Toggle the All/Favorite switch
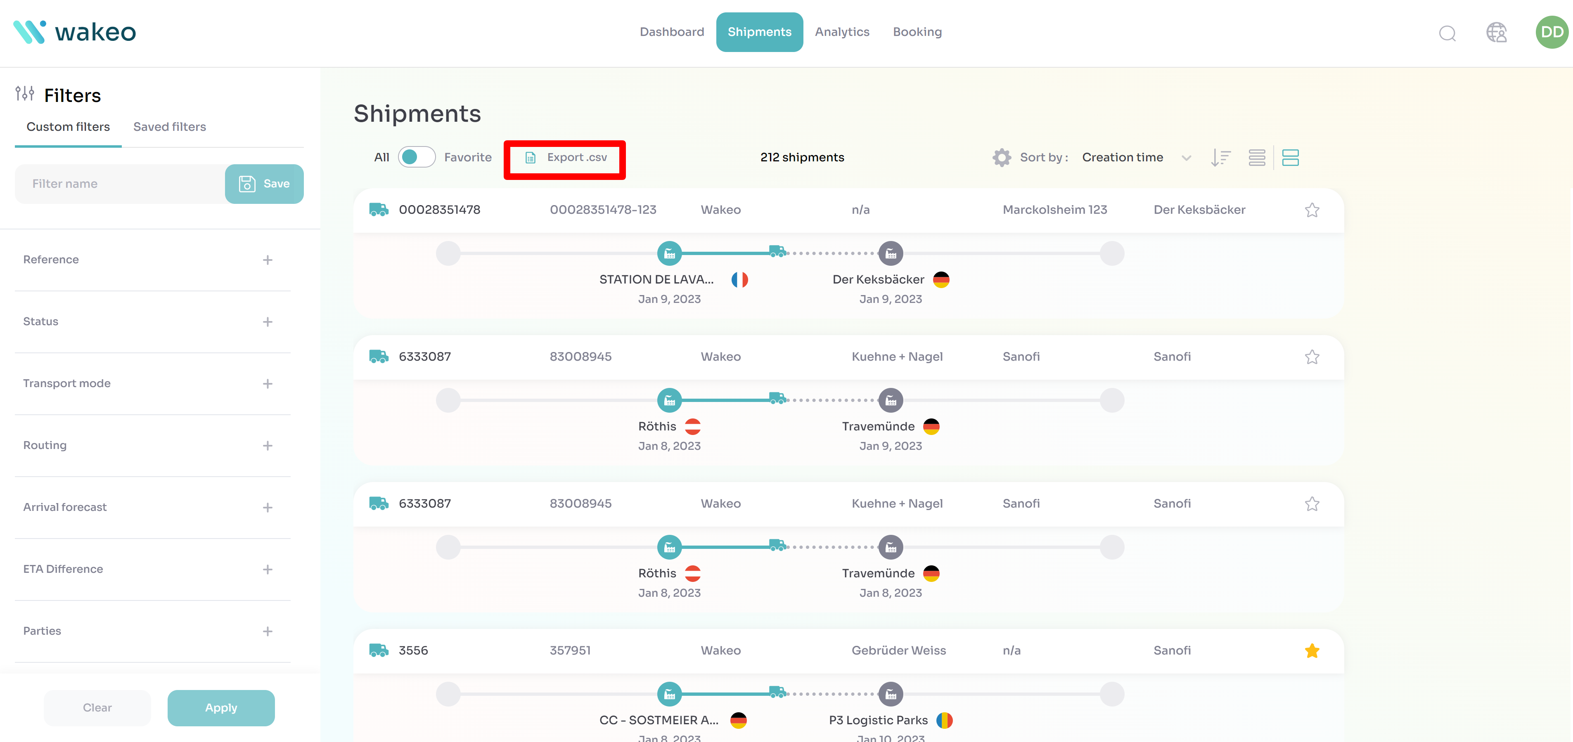 [x=417, y=157]
